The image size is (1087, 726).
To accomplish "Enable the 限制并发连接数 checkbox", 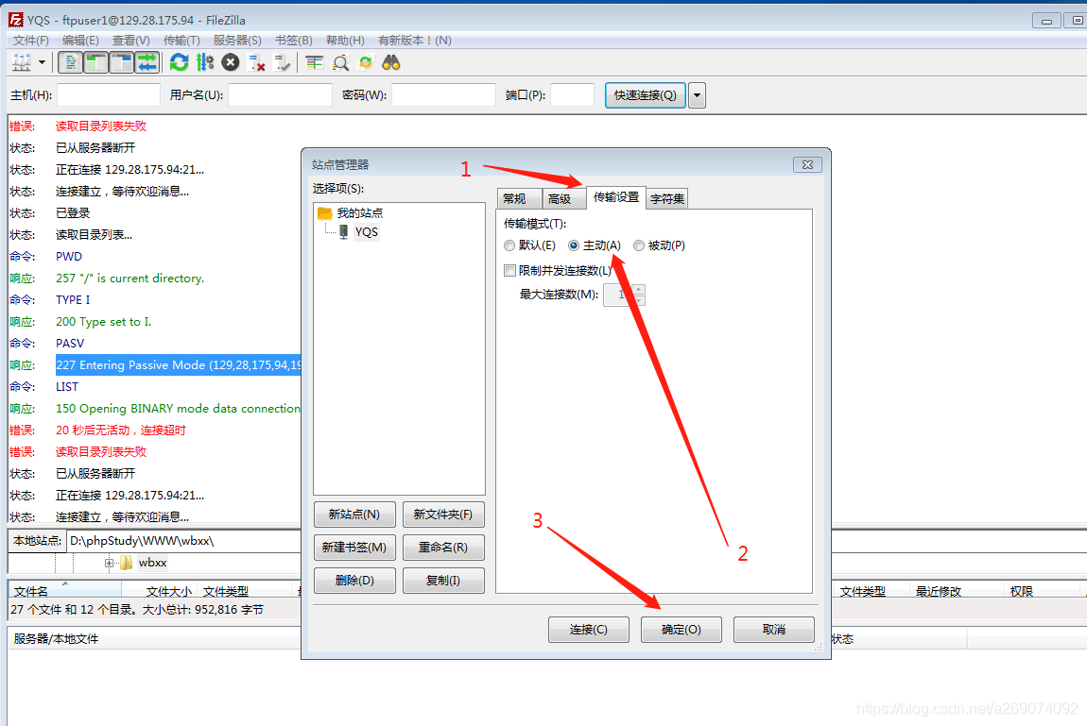I will click(x=509, y=270).
